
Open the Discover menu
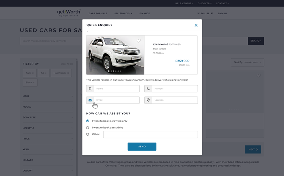click(205, 3)
